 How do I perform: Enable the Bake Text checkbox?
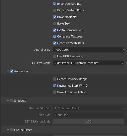(55, 24)
